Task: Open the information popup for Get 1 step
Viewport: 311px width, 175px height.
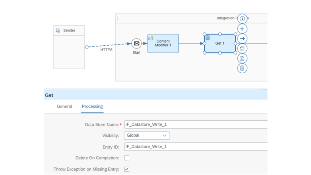Action: tap(242, 18)
